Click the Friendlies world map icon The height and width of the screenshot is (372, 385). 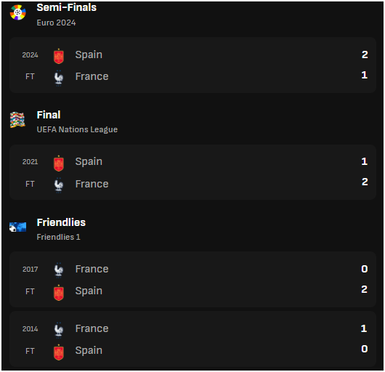[17, 227]
